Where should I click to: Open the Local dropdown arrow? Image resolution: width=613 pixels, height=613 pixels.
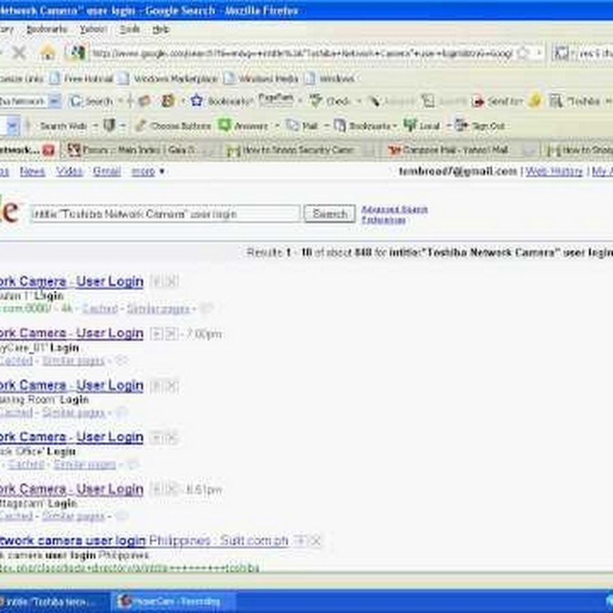tap(448, 126)
